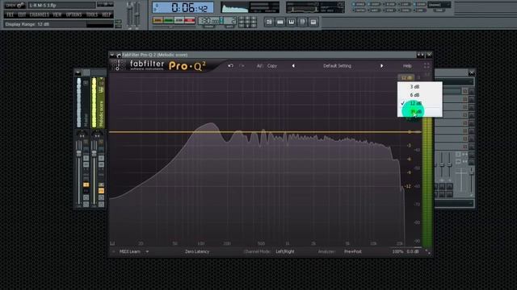The image size is (517, 290).
Task: Open the FILE menu in FL Studio
Action: click(x=11, y=14)
